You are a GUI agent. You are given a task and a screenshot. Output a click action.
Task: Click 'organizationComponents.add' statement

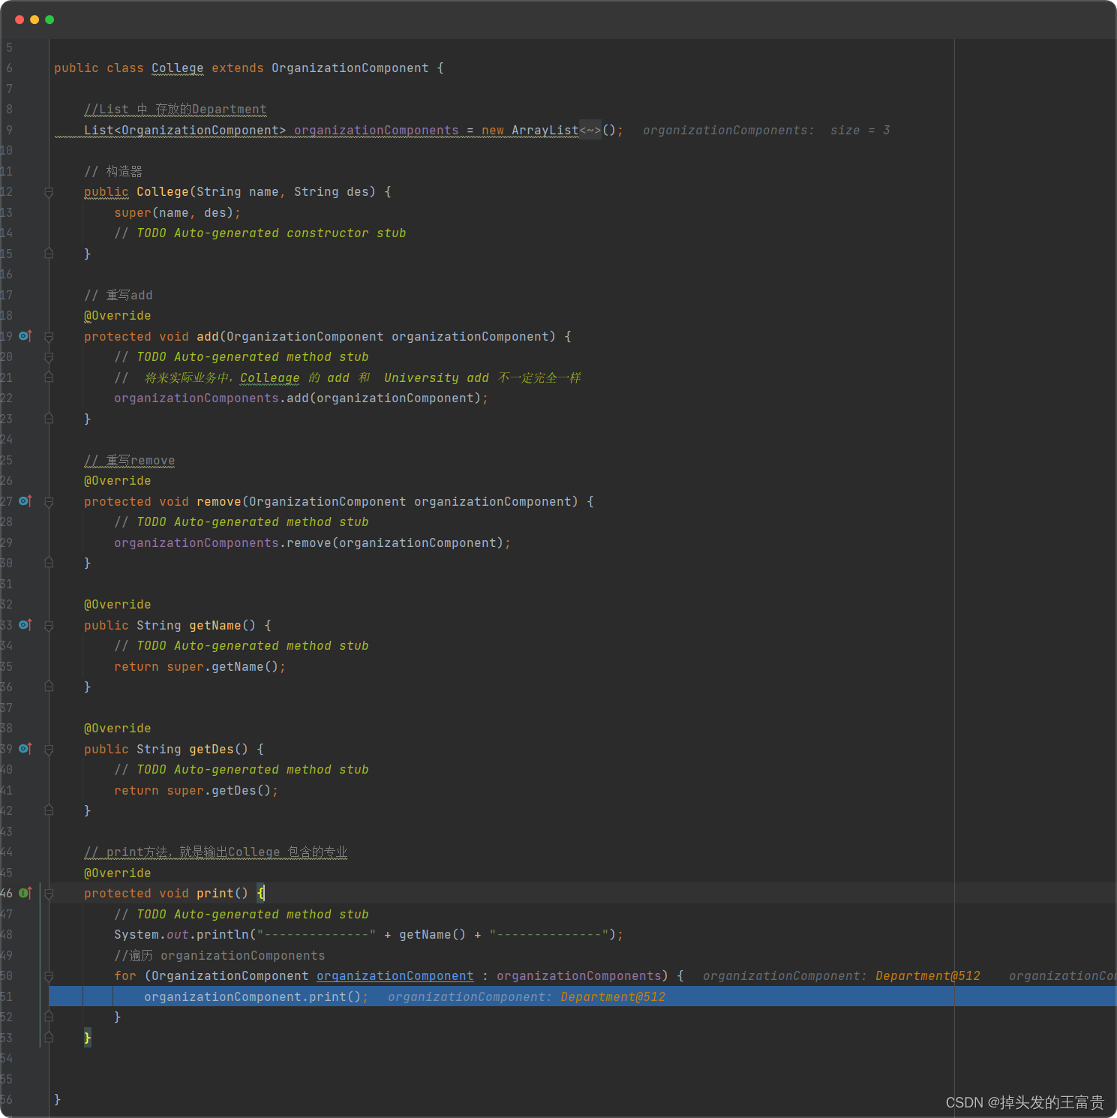pos(302,398)
